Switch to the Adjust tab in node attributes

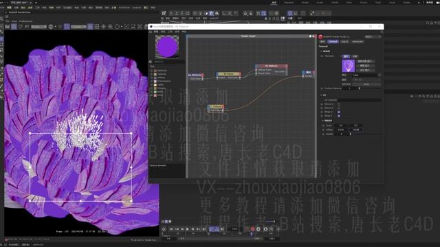coord(344,41)
